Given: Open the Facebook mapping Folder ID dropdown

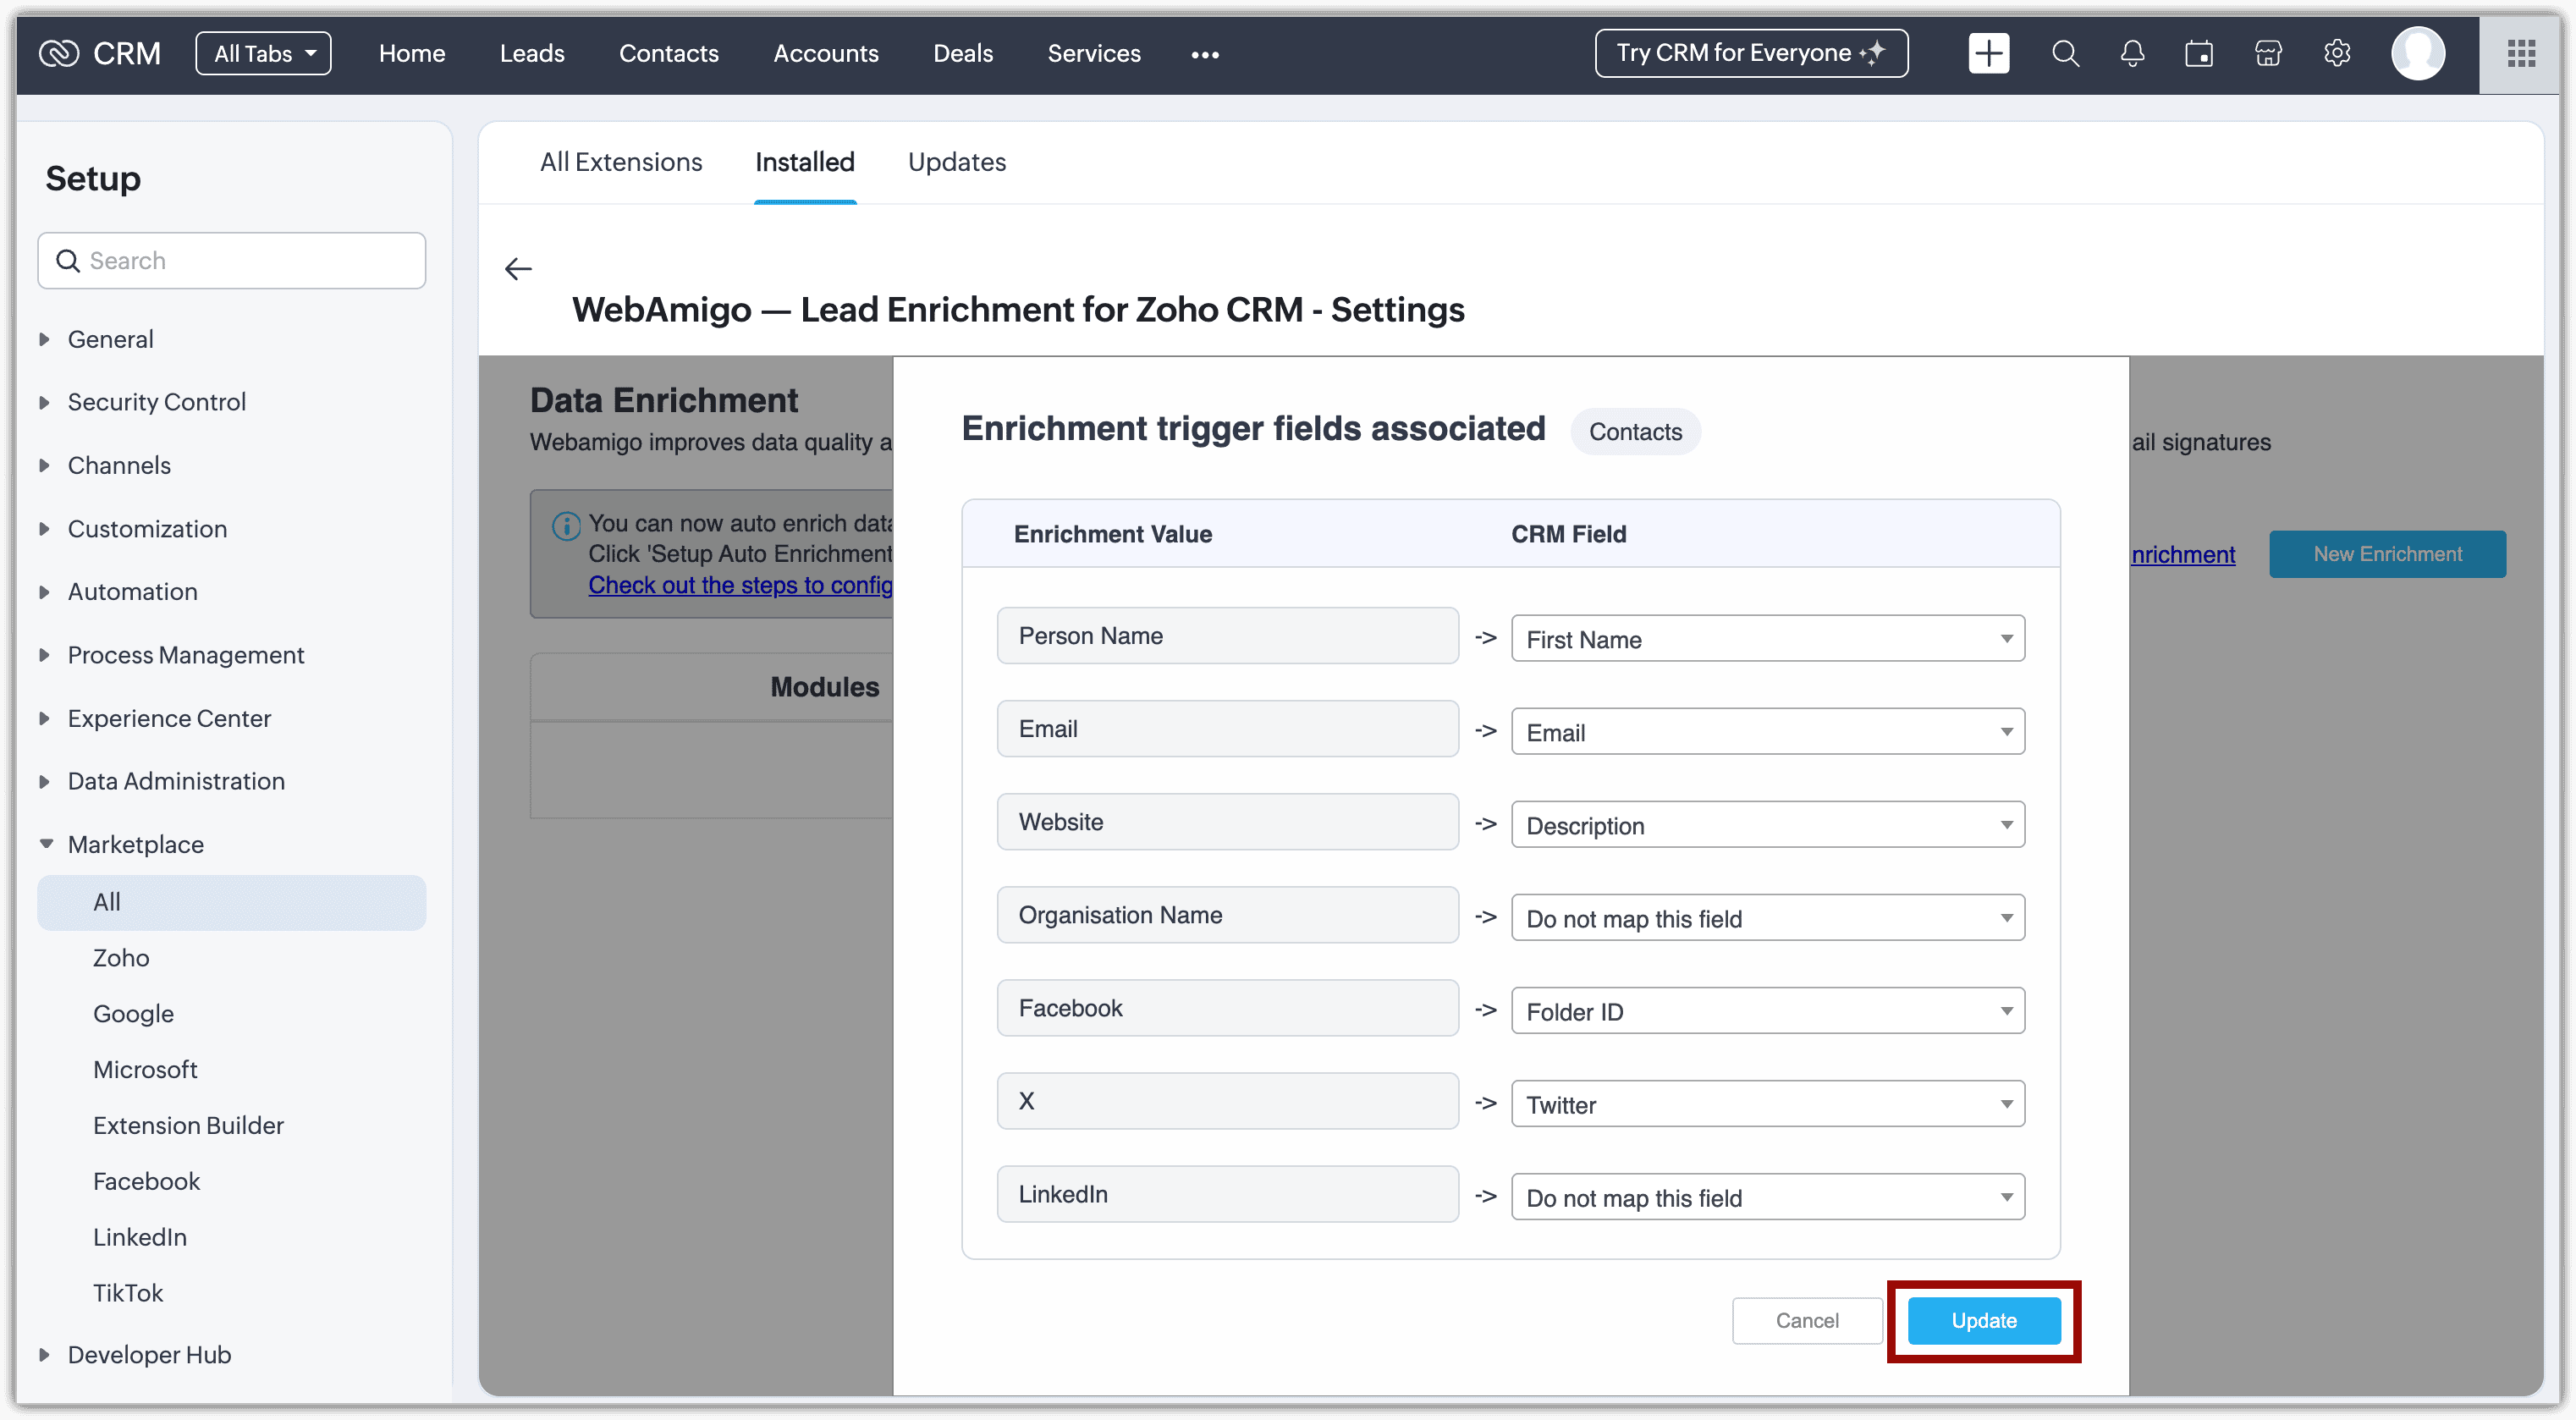Looking at the screenshot, I should click(1767, 1011).
